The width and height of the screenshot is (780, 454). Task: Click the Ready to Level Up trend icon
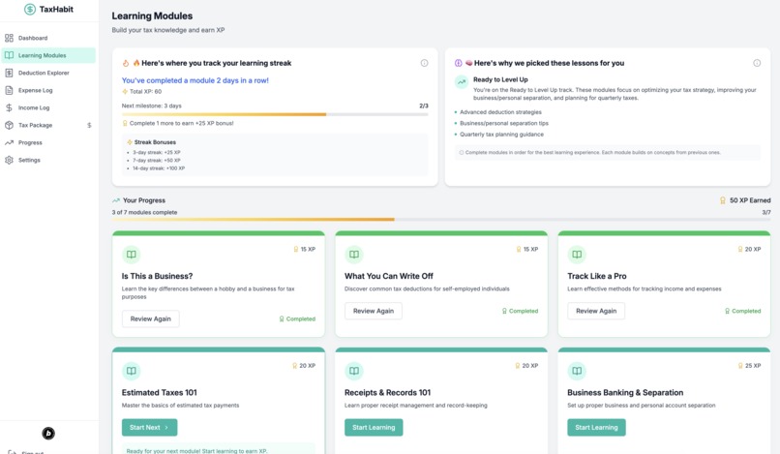click(x=462, y=81)
